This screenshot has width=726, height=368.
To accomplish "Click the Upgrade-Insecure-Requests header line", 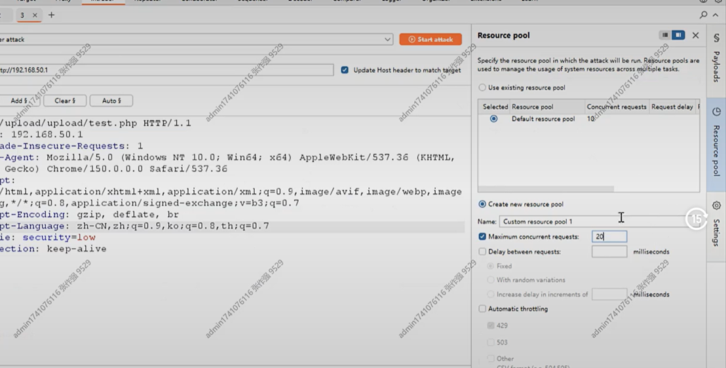I will pyautogui.click(x=72, y=146).
